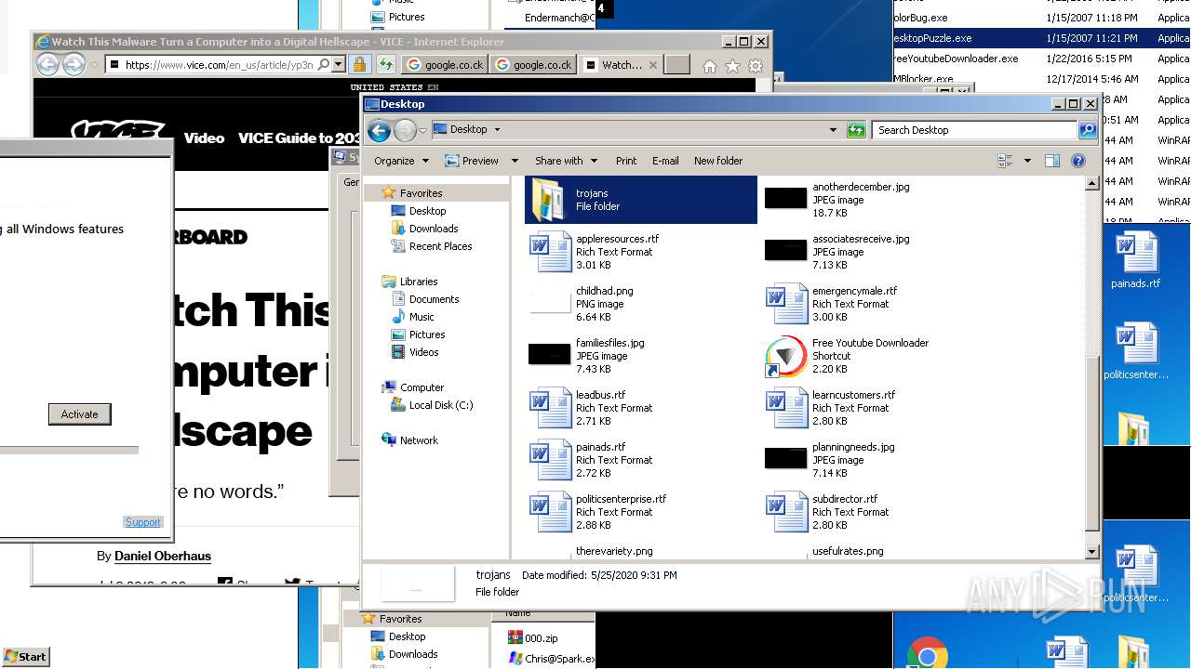Click Print in Explorer toolbar

coord(626,161)
